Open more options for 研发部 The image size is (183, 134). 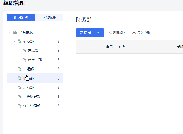tap(58, 41)
